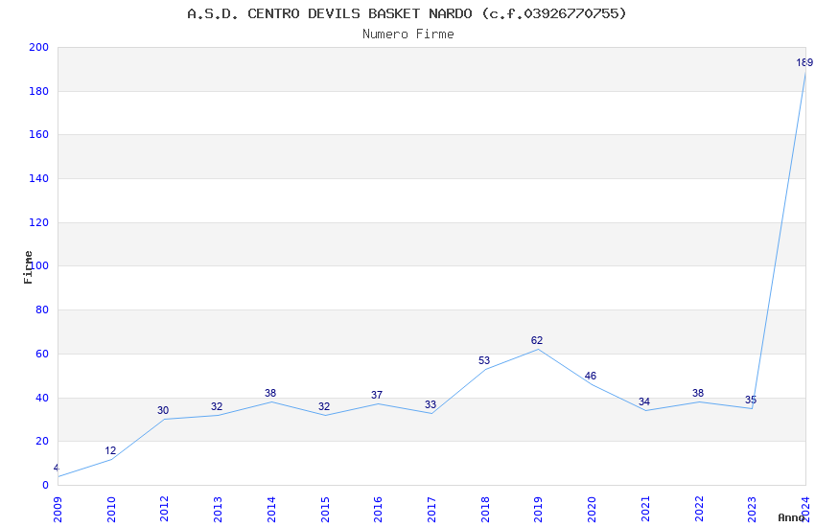Viewport: 815px width, 527px height.
Task: Click the 189 data label for 2024
Action: pos(804,63)
